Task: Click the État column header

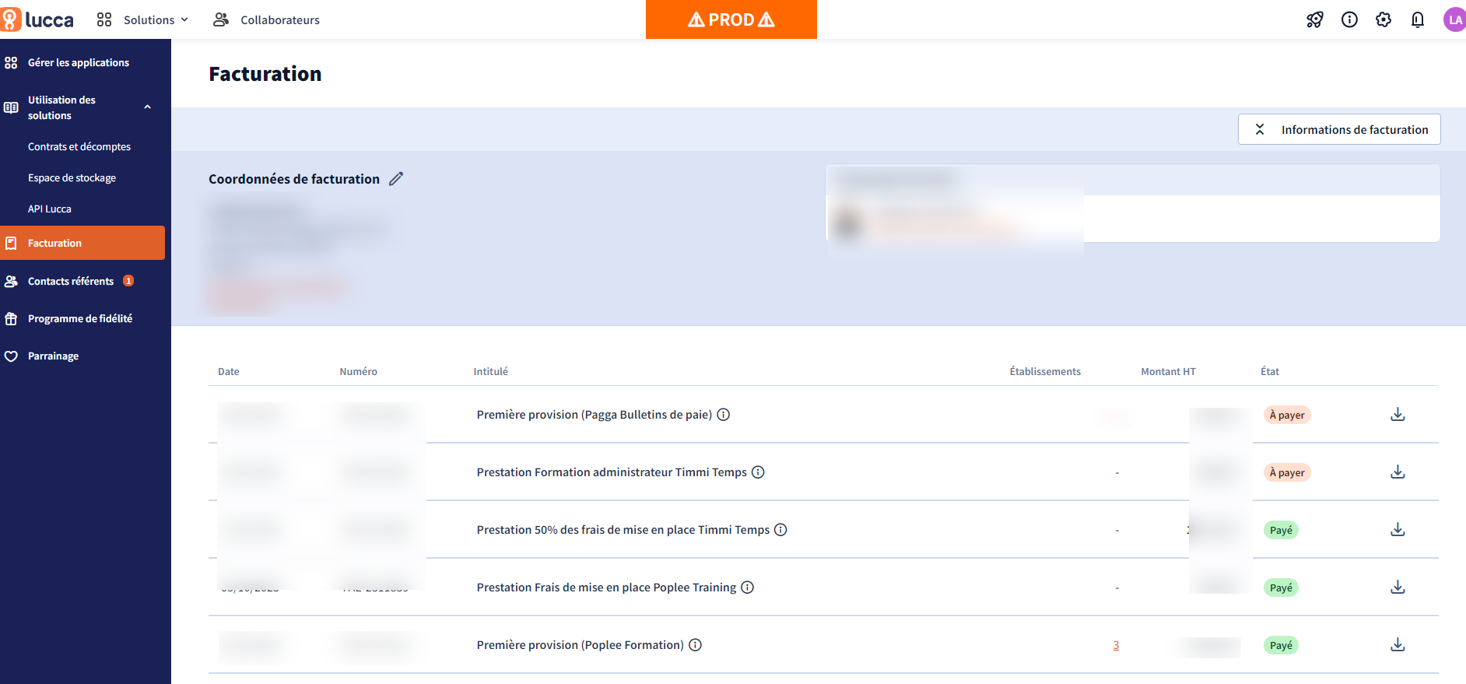Action: point(1270,372)
